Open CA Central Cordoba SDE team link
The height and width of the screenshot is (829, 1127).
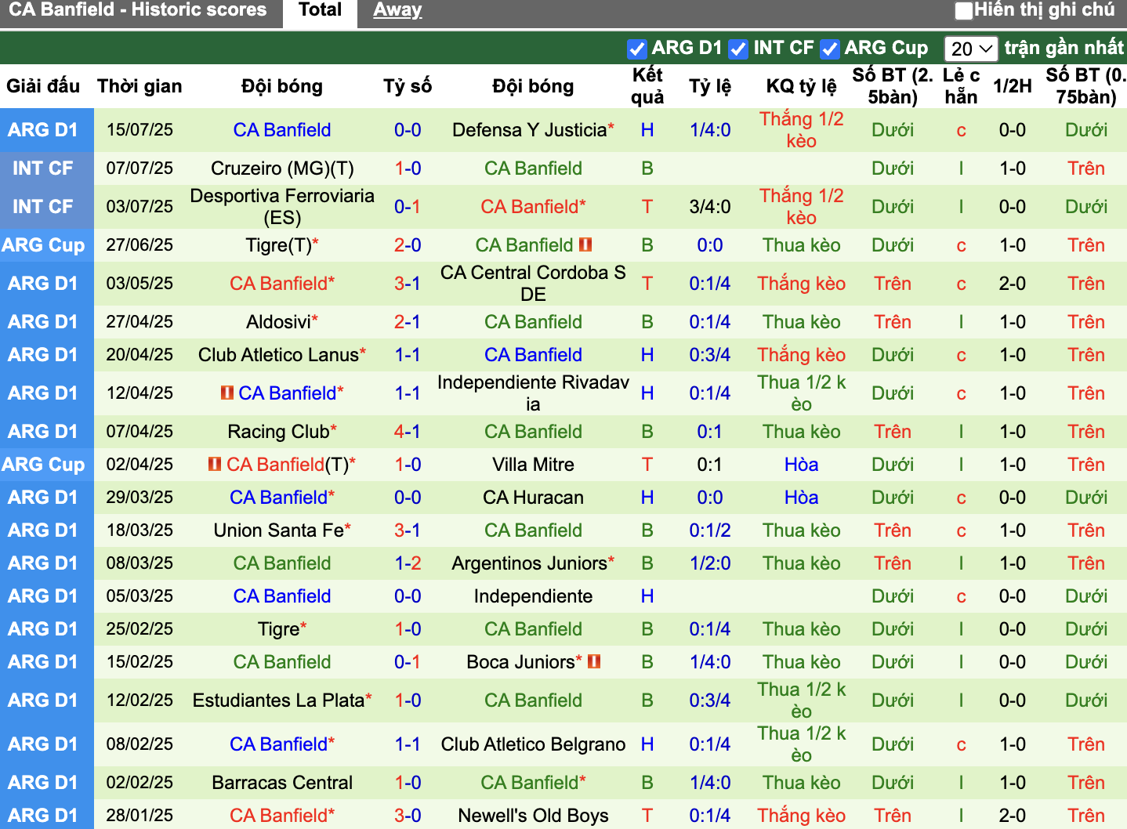point(533,284)
